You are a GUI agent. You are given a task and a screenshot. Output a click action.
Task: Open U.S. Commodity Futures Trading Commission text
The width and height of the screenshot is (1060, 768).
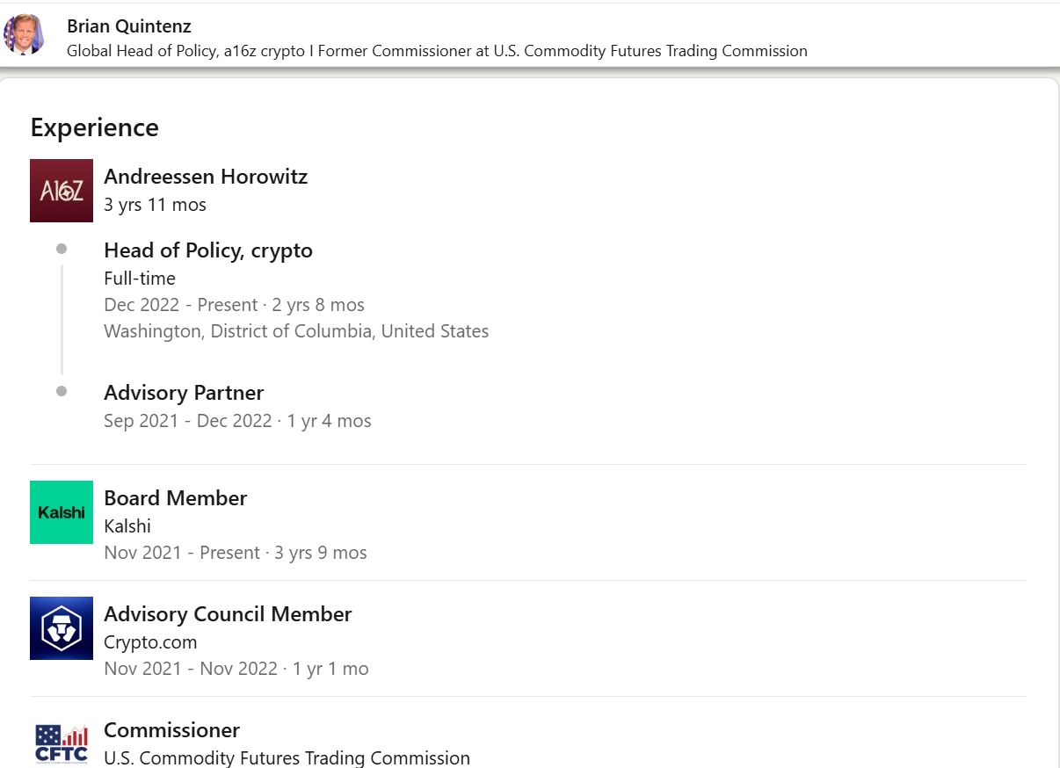[287, 757]
